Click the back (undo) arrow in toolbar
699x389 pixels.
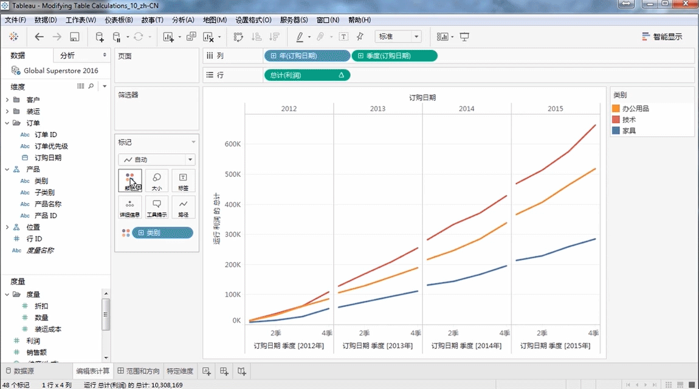coord(40,37)
